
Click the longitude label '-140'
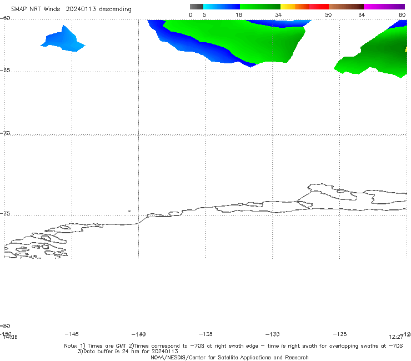click(139, 334)
